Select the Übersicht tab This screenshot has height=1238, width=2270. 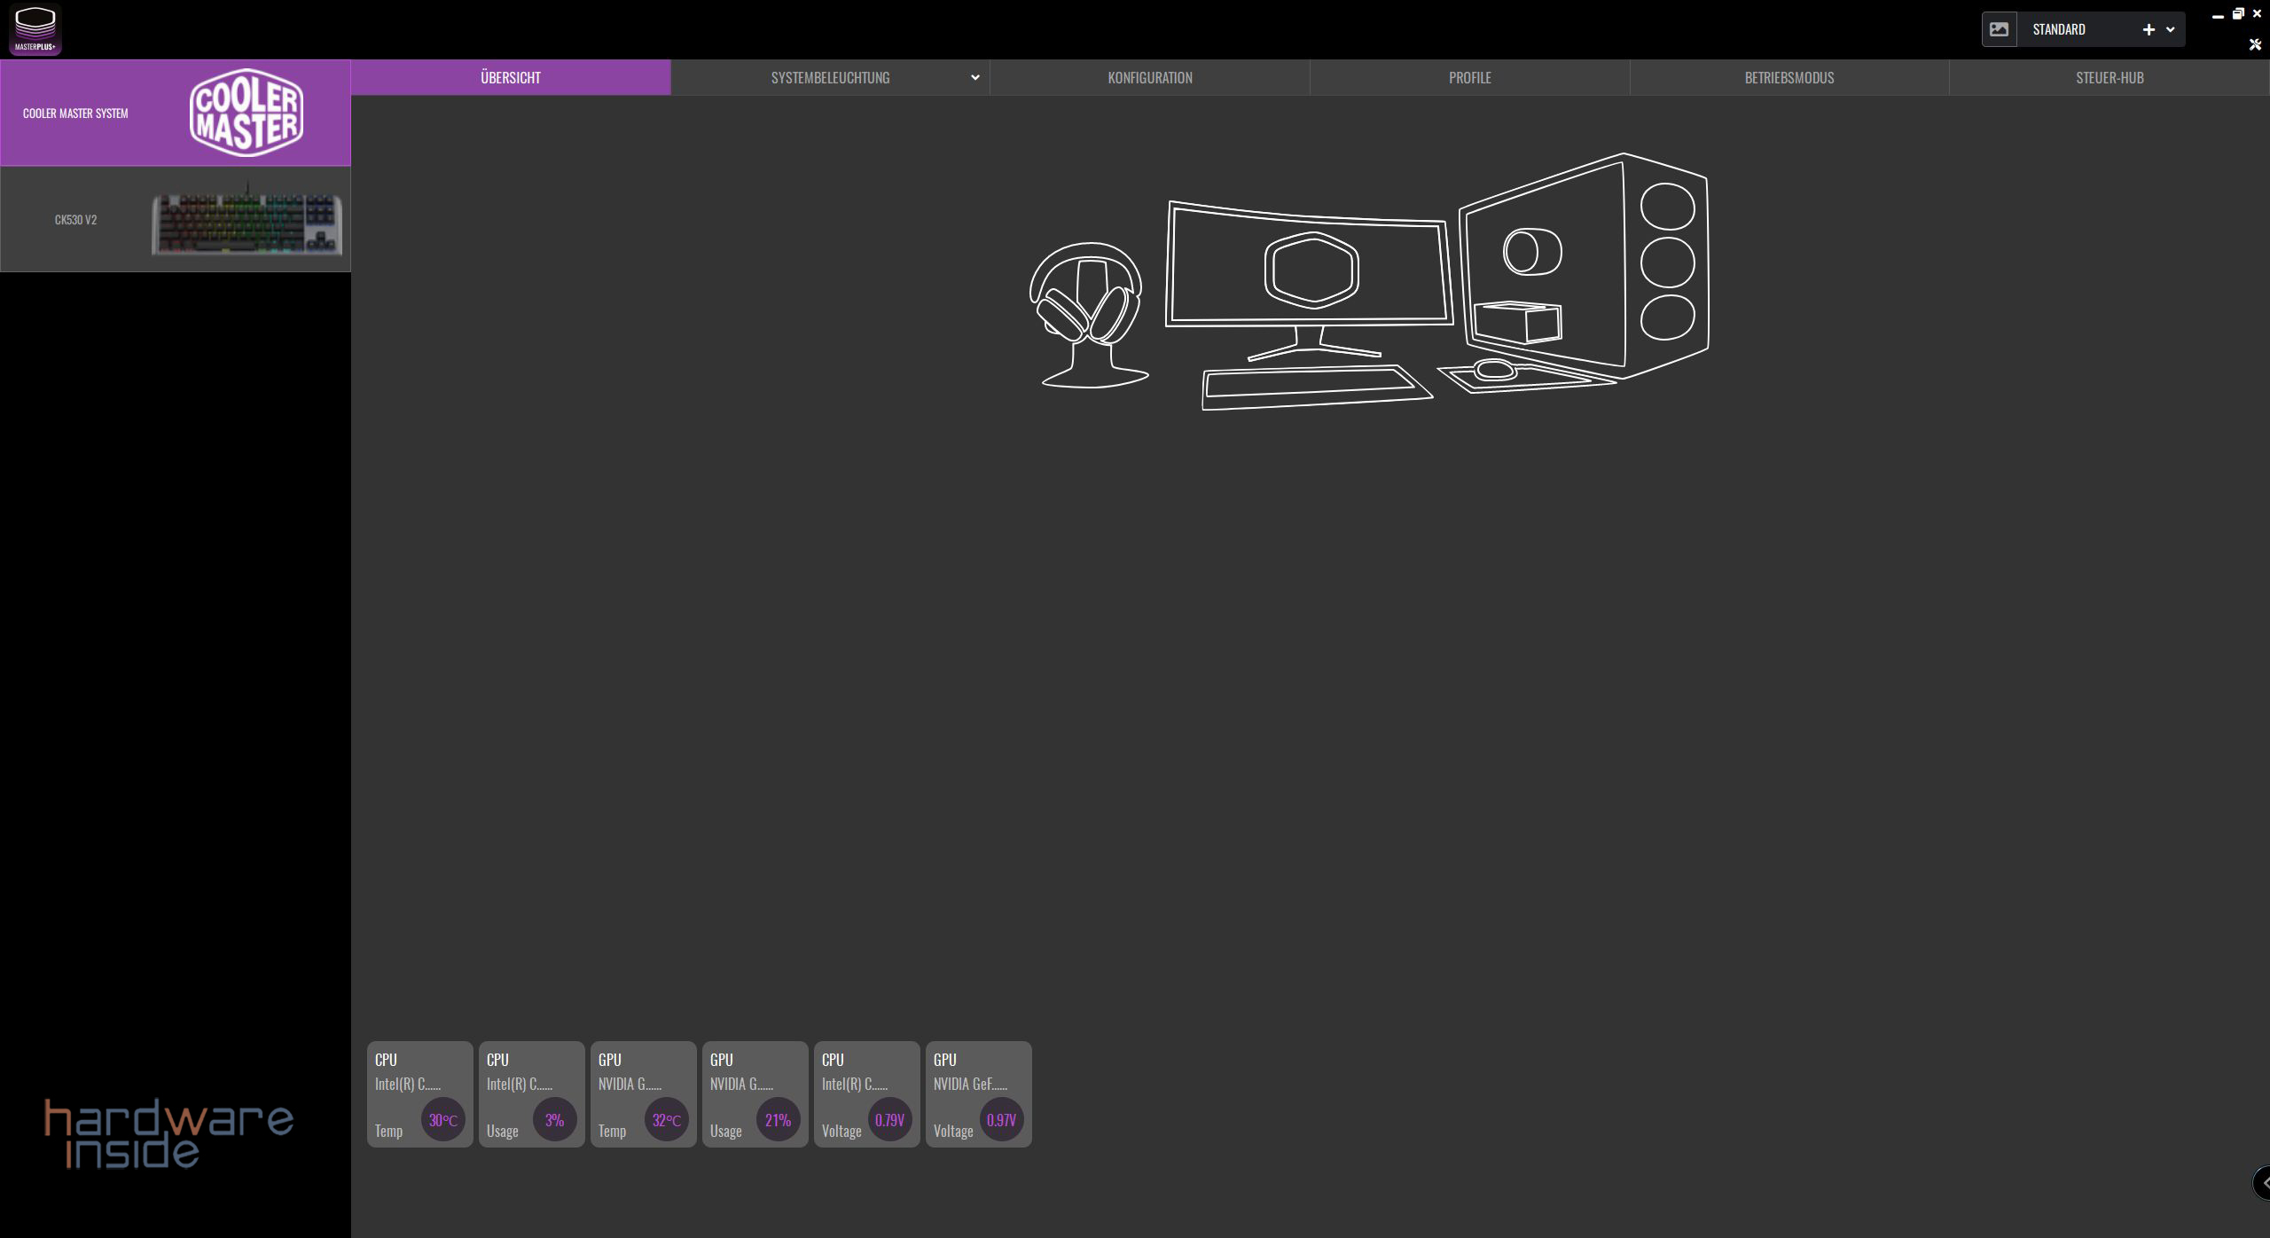coord(511,77)
